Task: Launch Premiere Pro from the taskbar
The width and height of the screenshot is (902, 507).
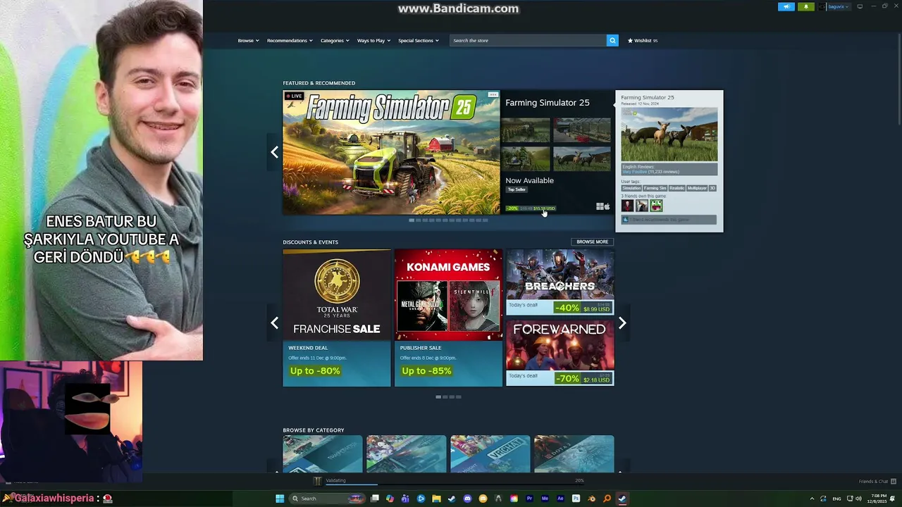Action: point(529,499)
